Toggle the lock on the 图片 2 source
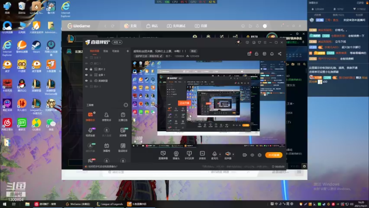This screenshot has width=369, height=208. pos(91,69)
